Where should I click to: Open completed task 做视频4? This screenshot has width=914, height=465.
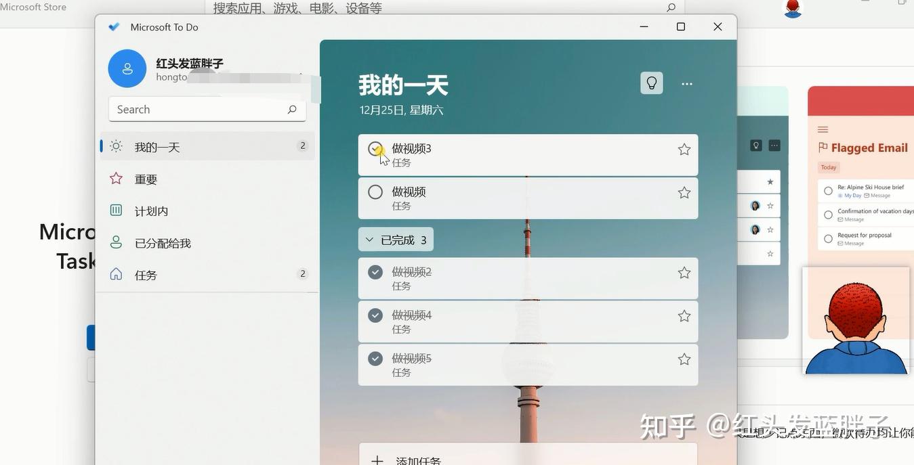point(528,322)
